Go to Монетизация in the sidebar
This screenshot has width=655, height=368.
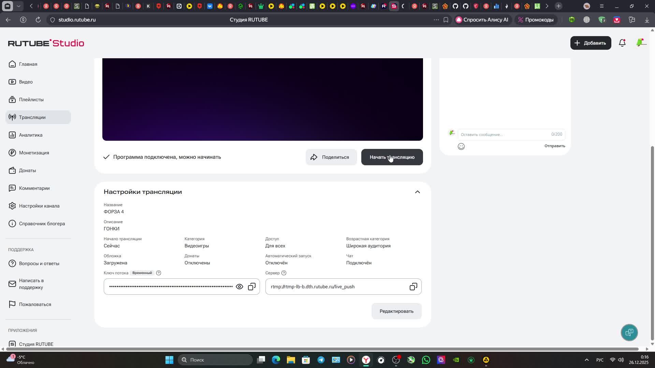(x=34, y=153)
